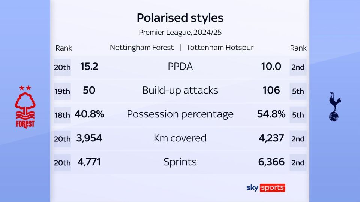This screenshot has width=360, height=202.
Task: Click Tottenham's 5th rank badge for possession
Action: [298, 115]
